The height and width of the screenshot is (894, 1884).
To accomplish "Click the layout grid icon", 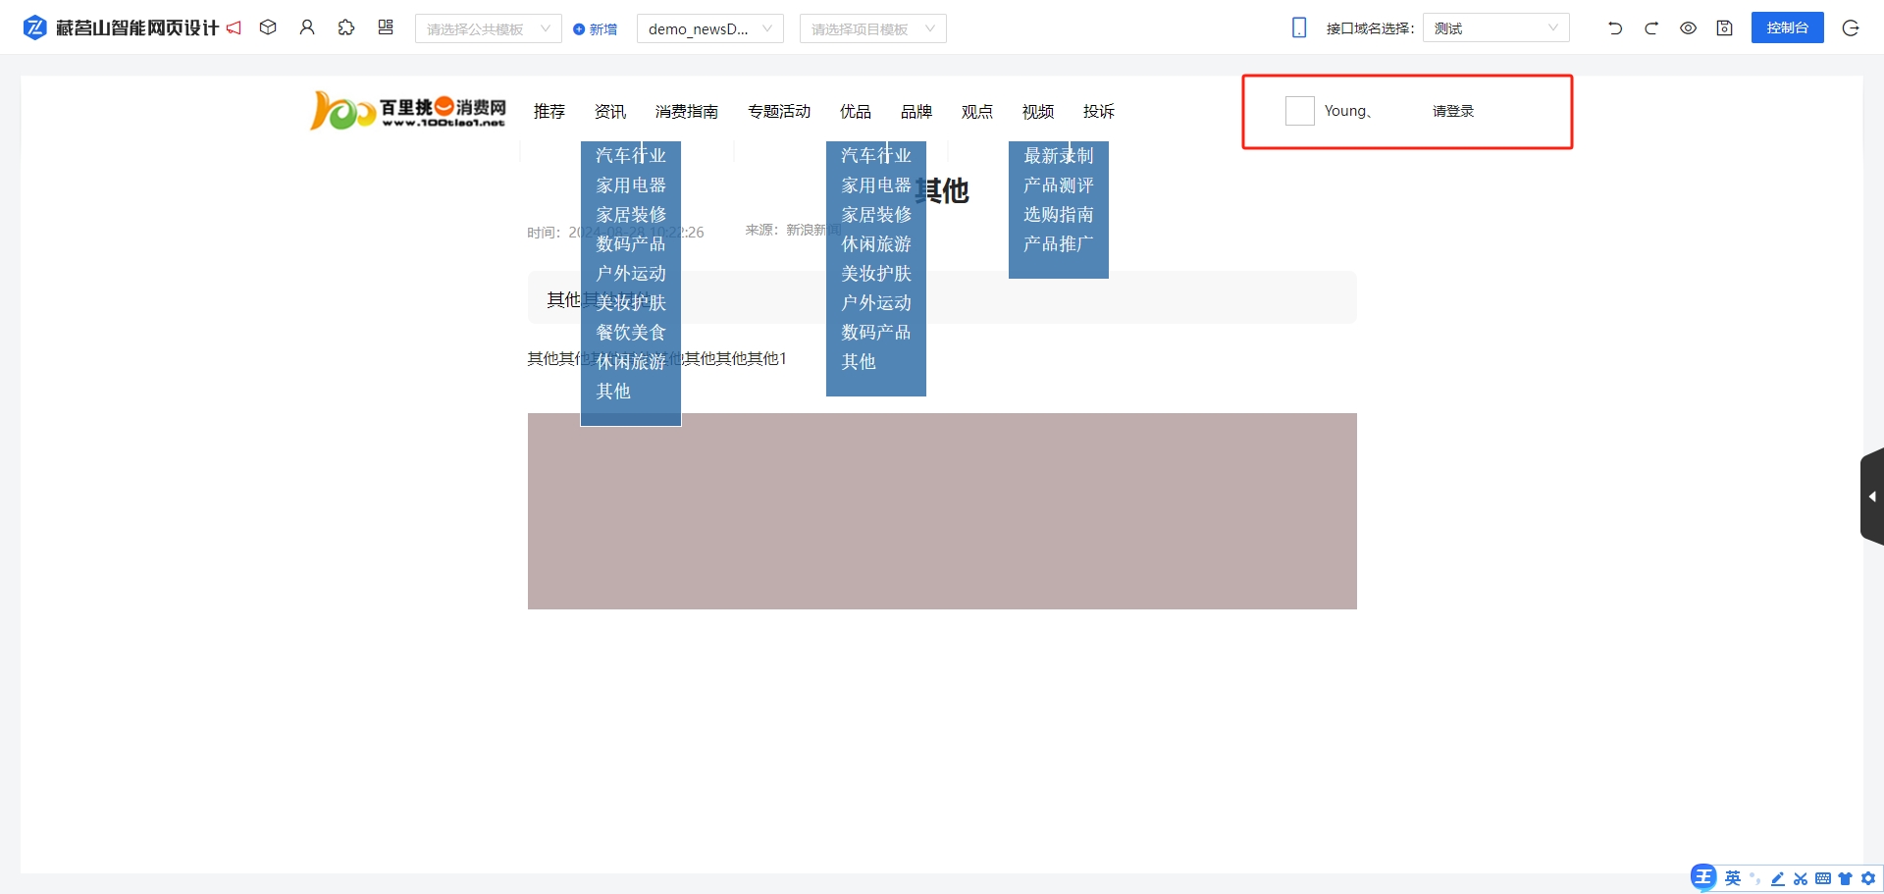I will (386, 27).
